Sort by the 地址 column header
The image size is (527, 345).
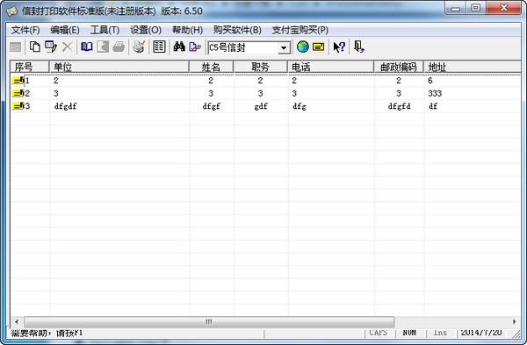[473, 67]
